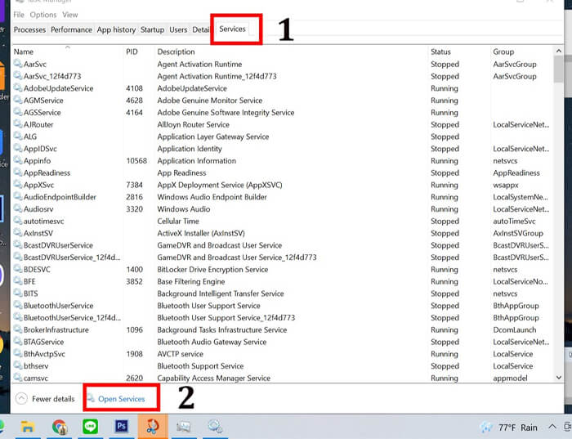Select the ALG service name
Image resolution: width=572 pixels, height=439 pixels.
tap(30, 137)
